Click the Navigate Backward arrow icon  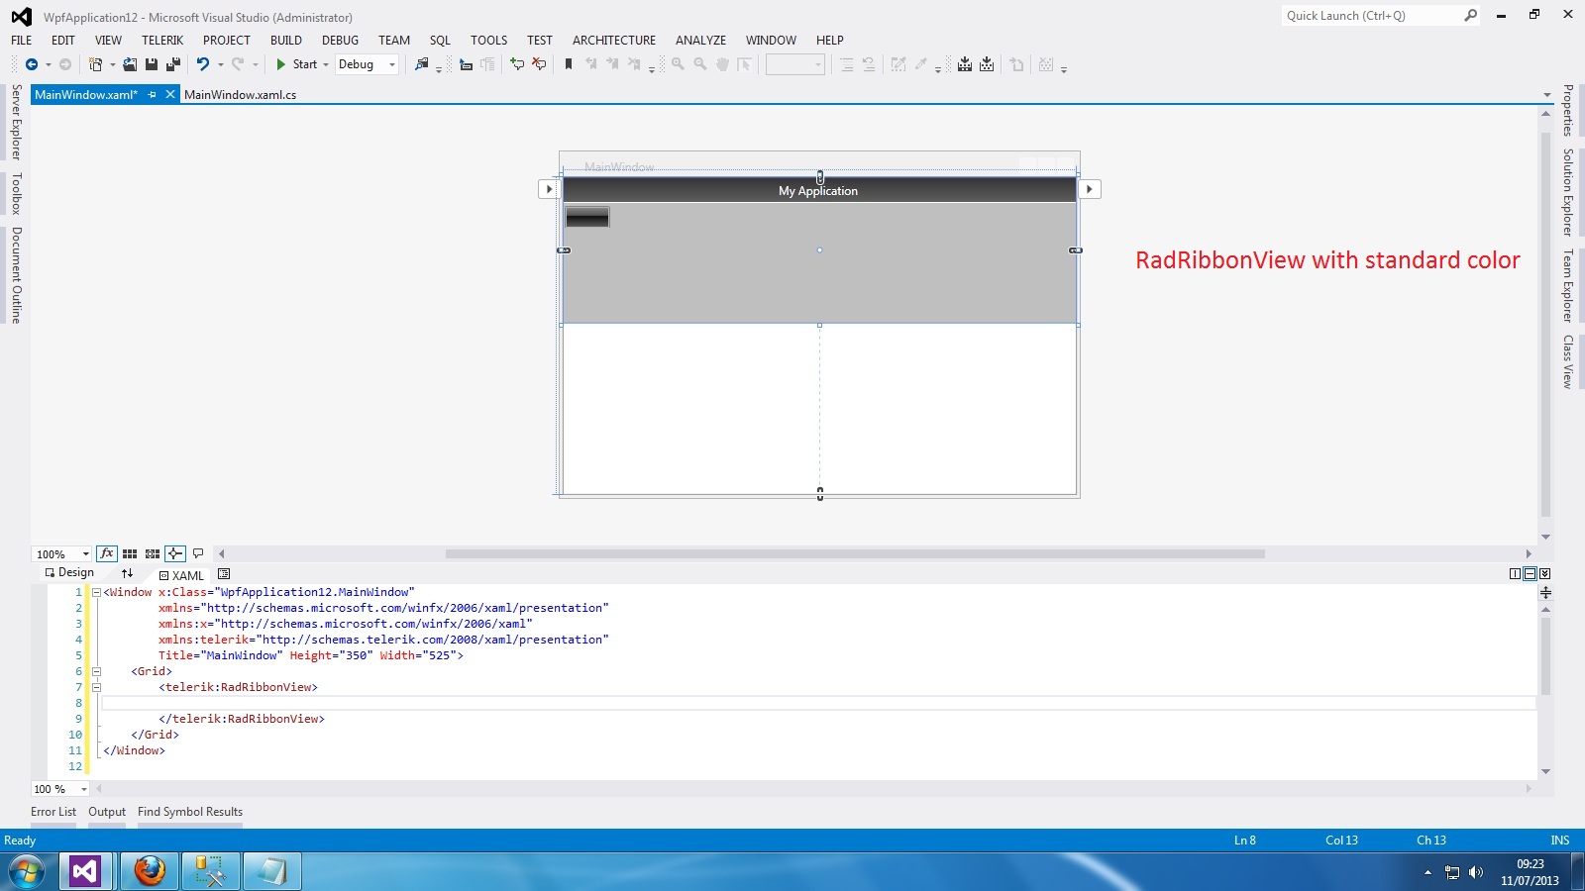click(x=32, y=64)
